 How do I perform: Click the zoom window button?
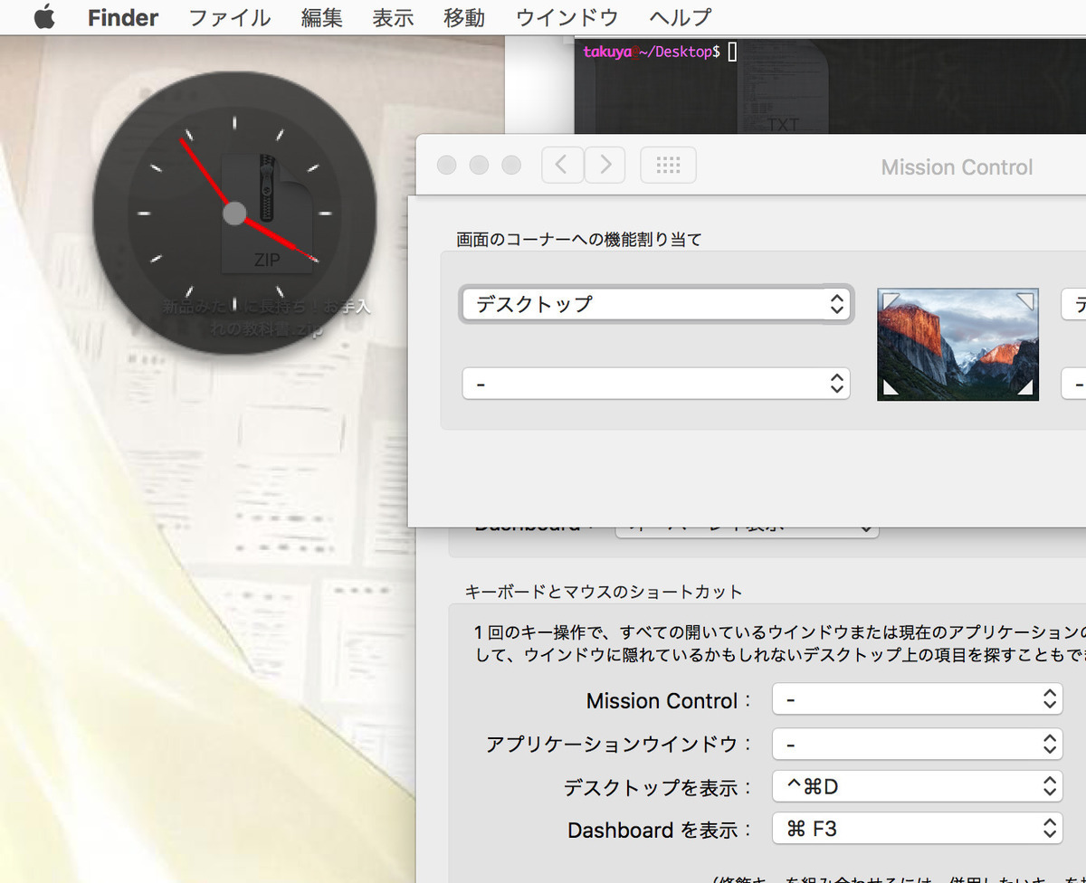(511, 165)
